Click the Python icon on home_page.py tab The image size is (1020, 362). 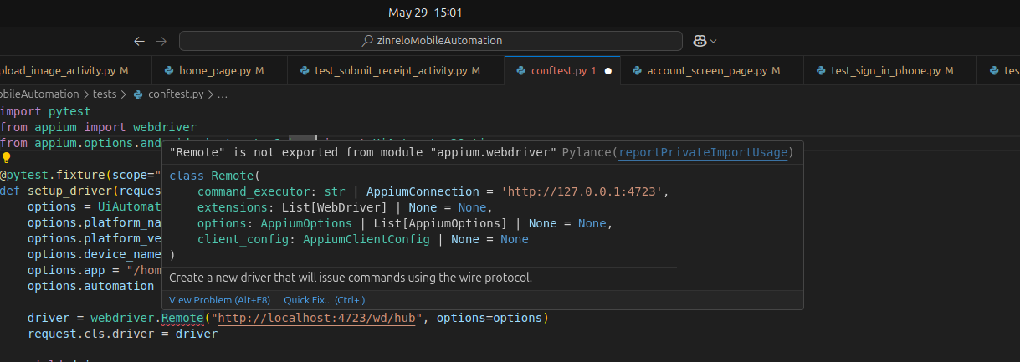pos(169,71)
